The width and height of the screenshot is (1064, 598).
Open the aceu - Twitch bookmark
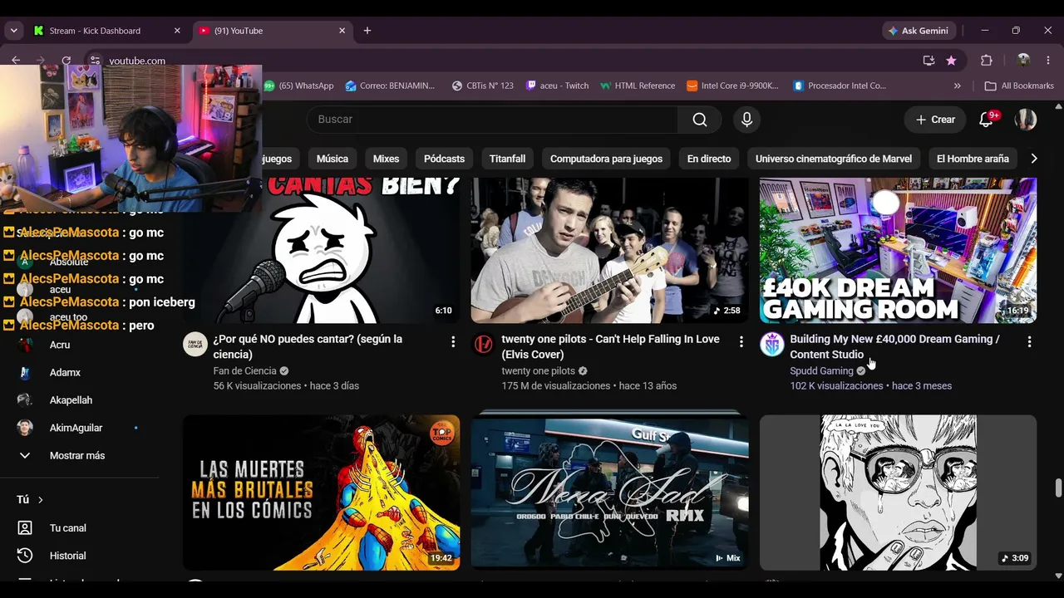[558, 86]
